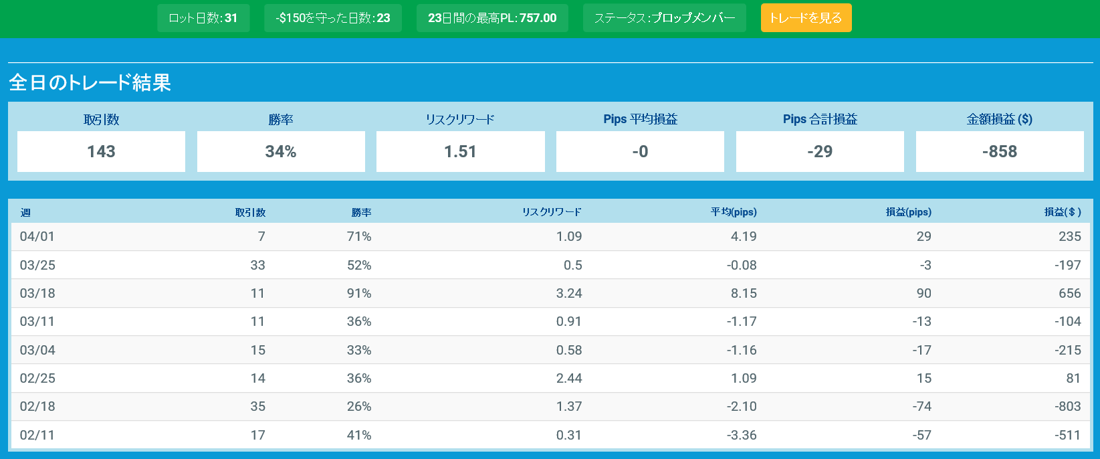Click the 81 dollar profit cell

pos(1073,378)
